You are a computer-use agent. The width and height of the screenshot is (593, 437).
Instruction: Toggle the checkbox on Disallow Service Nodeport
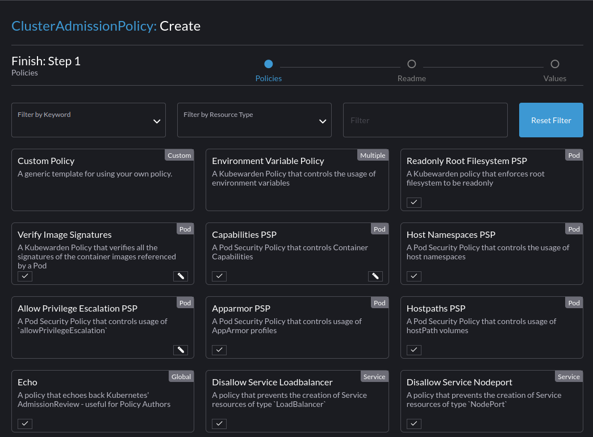pyautogui.click(x=414, y=423)
